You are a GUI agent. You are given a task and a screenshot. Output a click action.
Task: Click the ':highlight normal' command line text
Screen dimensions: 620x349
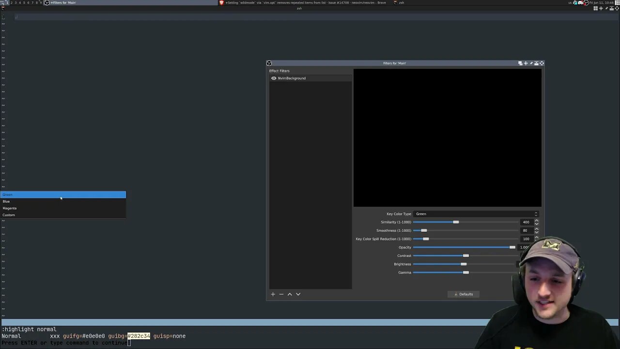(x=29, y=329)
